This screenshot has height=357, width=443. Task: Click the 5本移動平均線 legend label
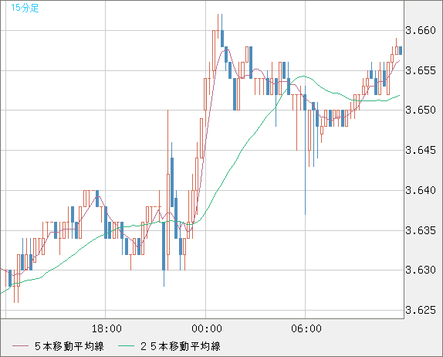69,346
